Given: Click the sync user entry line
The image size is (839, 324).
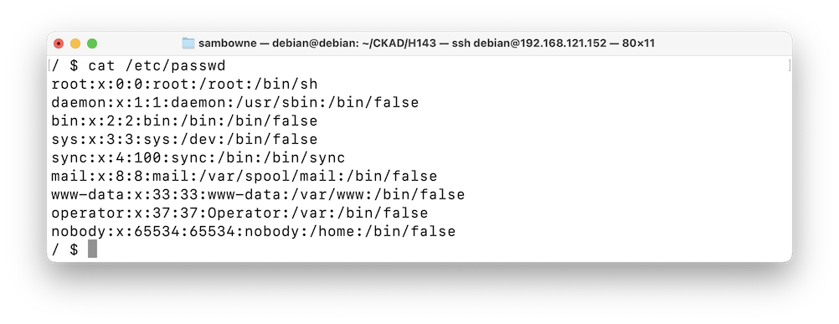Looking at the screenshot, I should coord(198,157).
